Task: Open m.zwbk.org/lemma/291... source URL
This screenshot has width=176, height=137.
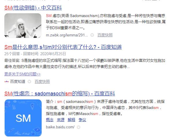Action: [x=67, y=35]
